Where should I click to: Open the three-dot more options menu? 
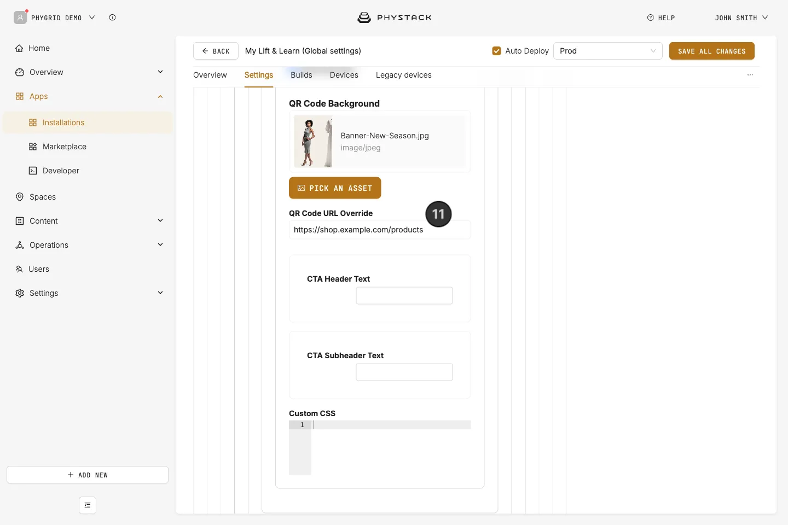coord(750,75)
